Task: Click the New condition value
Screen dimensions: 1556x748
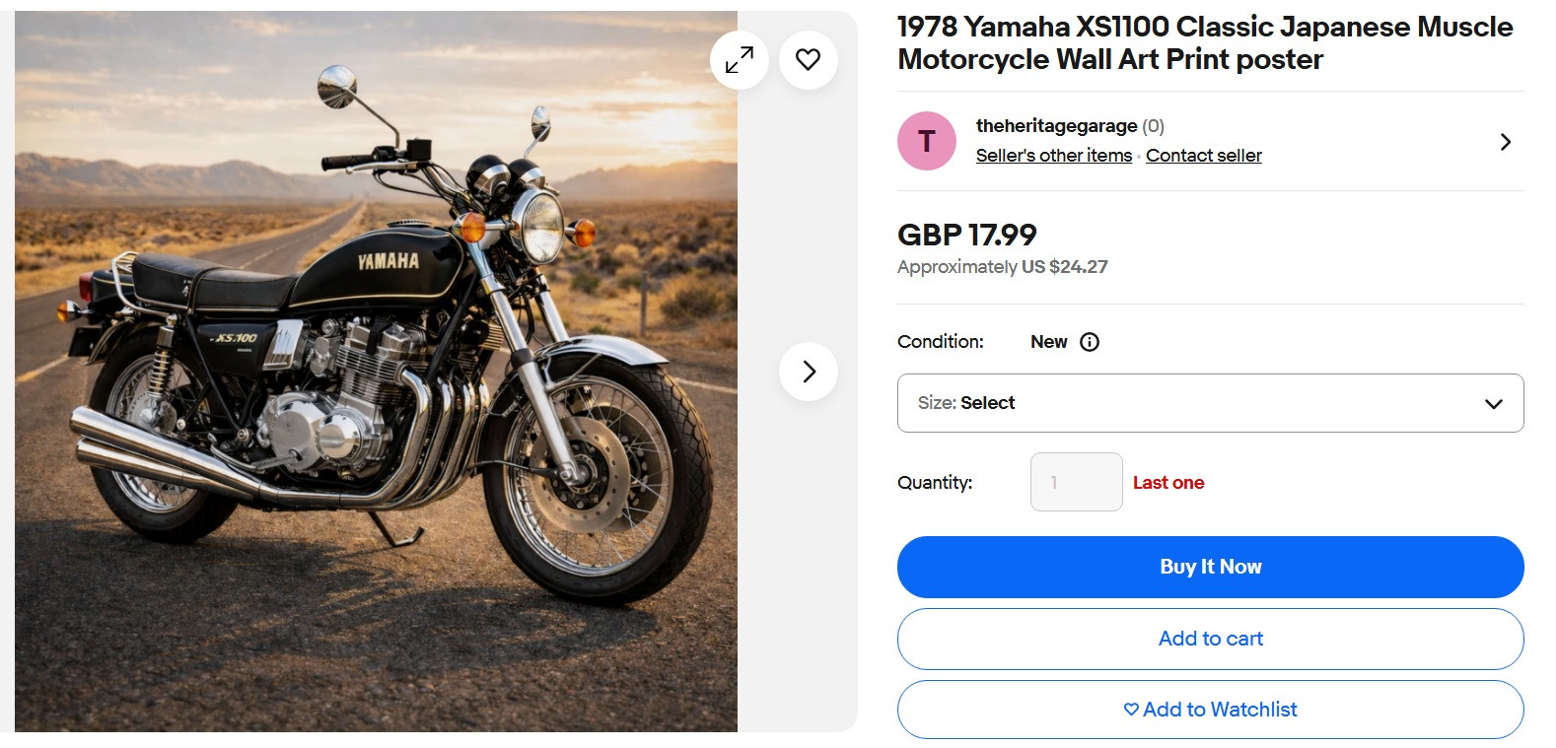Action: point(1048,342)
